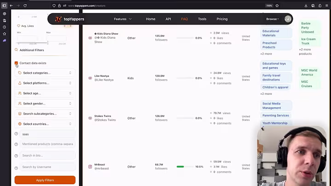Click the Search in bio field
Screen dimensions: 331x186
(47, 155)
